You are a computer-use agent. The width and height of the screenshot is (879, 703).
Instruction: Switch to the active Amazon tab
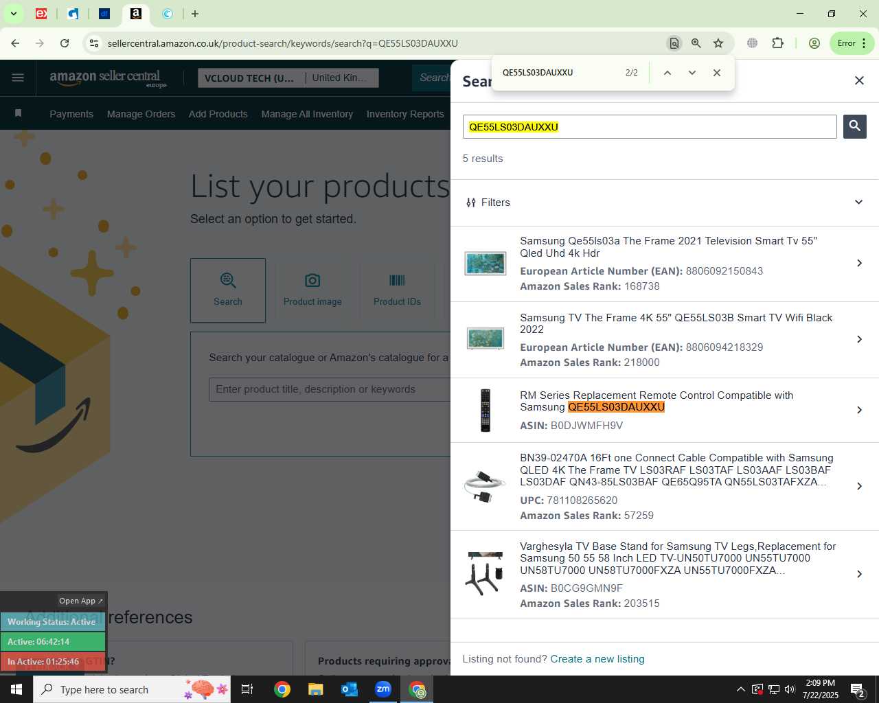pyautogui.click(x=136, y=14)
